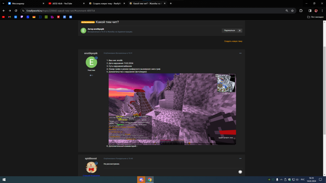
Task: Open the Chrome taskbar icon
Action: 150,180
